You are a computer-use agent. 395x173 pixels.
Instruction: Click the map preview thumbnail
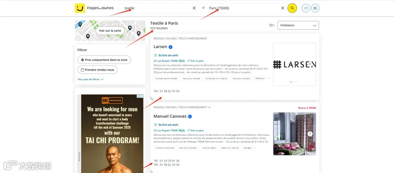[110, 31]
